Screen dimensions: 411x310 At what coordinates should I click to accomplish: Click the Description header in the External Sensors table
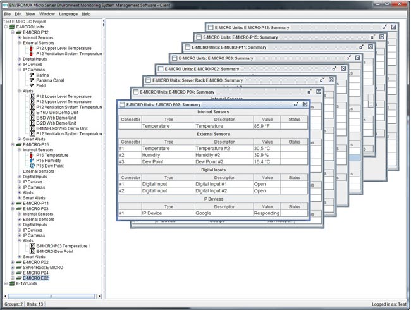pyautogui.click(x=224, y=142)
